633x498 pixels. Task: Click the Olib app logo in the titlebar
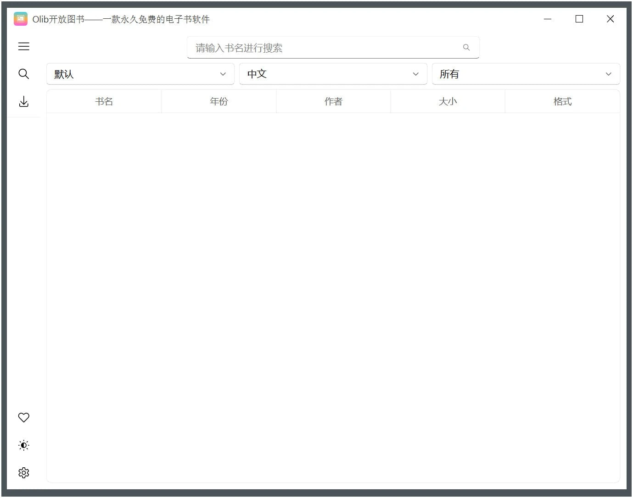(x=20, y=19)
